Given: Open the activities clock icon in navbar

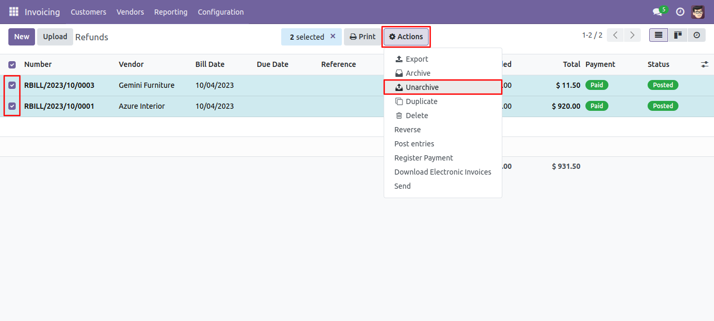Looking at the screenshot, I should coord(680,12).
